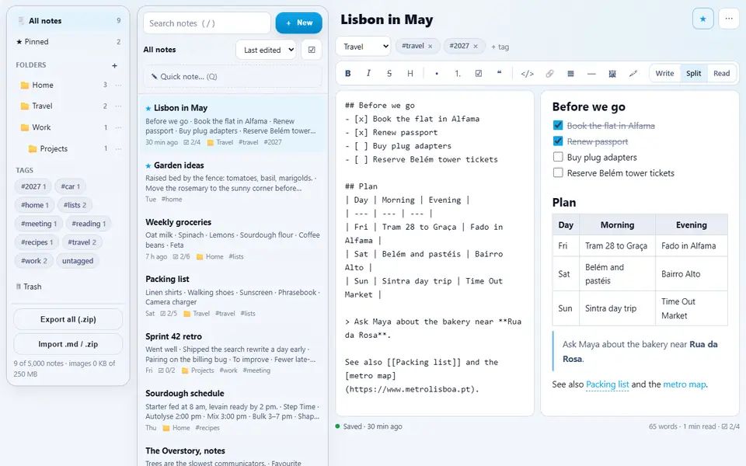This screenshot has width=746, height=466.
Task: Open the Last edited sort dropdown
Action: [x=266, y=50]
